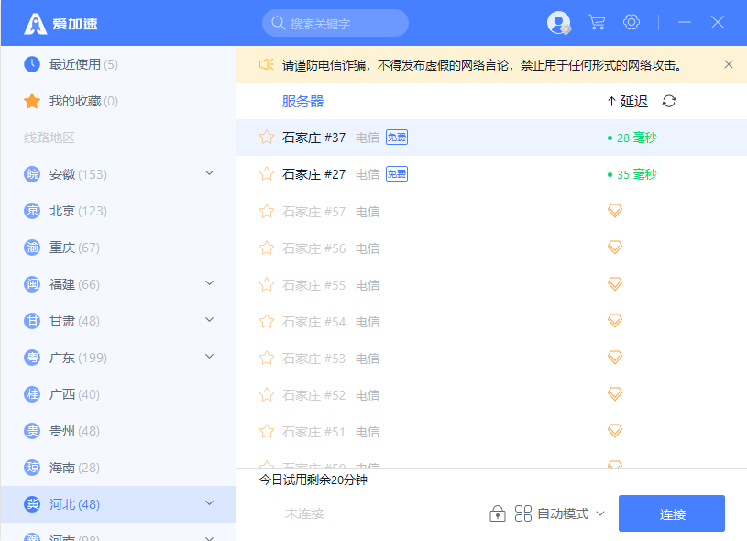
Task: Refresh the server list
Action: click(669, 102)
